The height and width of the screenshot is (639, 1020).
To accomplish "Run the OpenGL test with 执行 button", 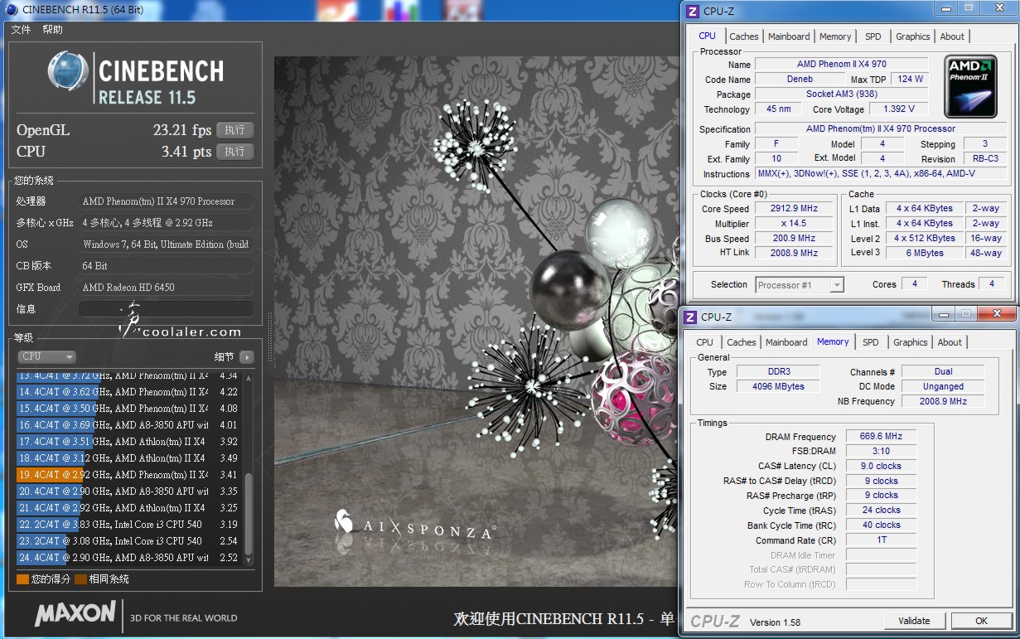I will [x=234, y=130].
